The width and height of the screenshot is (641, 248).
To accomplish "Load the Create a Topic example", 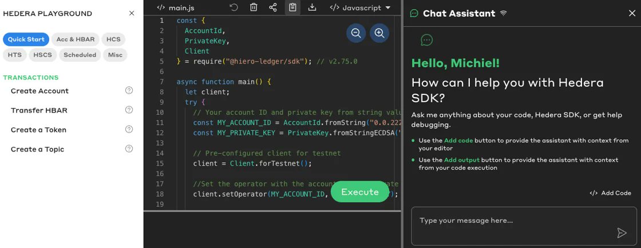I will click(38, 149).
